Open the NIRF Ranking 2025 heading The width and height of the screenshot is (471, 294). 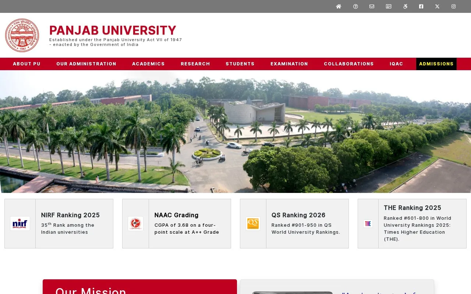click(70, 215)
